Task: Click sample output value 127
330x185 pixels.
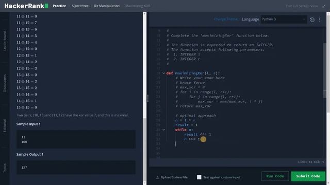Action: (24, 168)
